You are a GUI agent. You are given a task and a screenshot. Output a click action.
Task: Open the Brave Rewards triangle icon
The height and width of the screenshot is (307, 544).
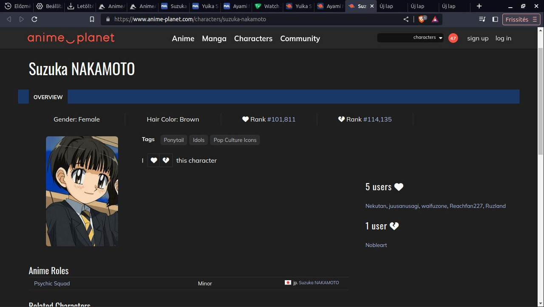[x=435, y=19]
